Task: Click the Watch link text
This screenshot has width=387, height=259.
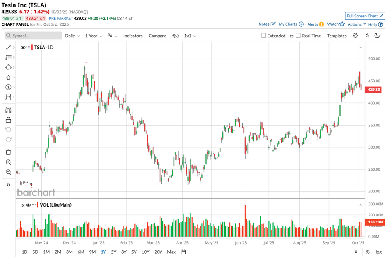Action: [333, 24]
